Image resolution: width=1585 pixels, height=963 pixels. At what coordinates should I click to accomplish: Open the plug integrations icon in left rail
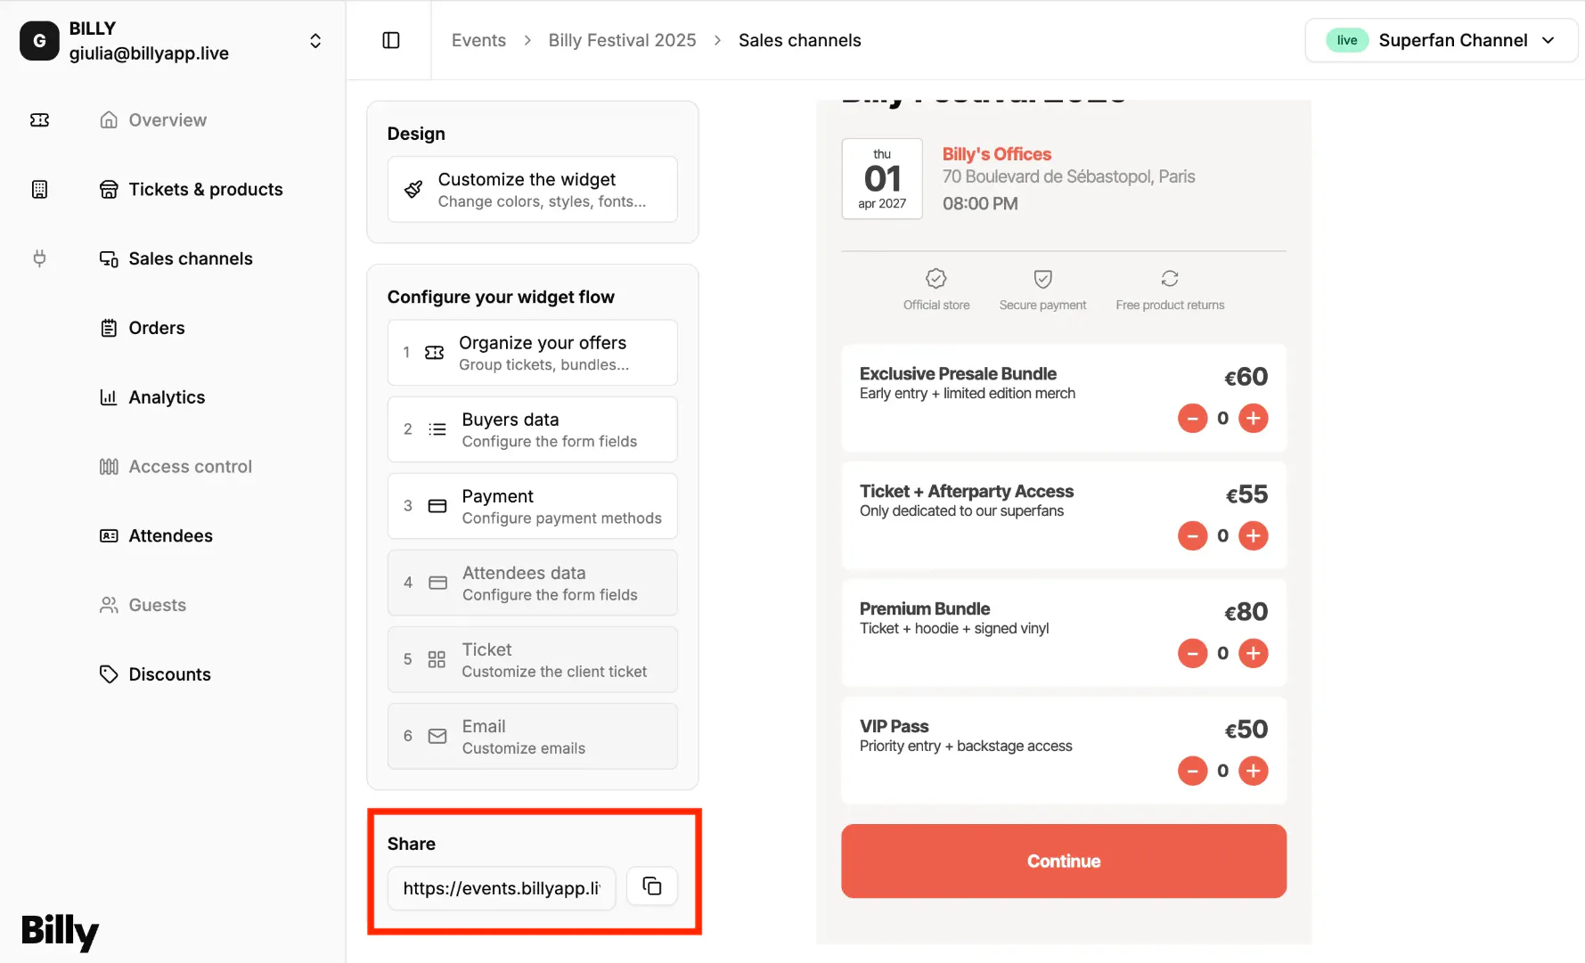pyautogui.click(x=39, y=258)
